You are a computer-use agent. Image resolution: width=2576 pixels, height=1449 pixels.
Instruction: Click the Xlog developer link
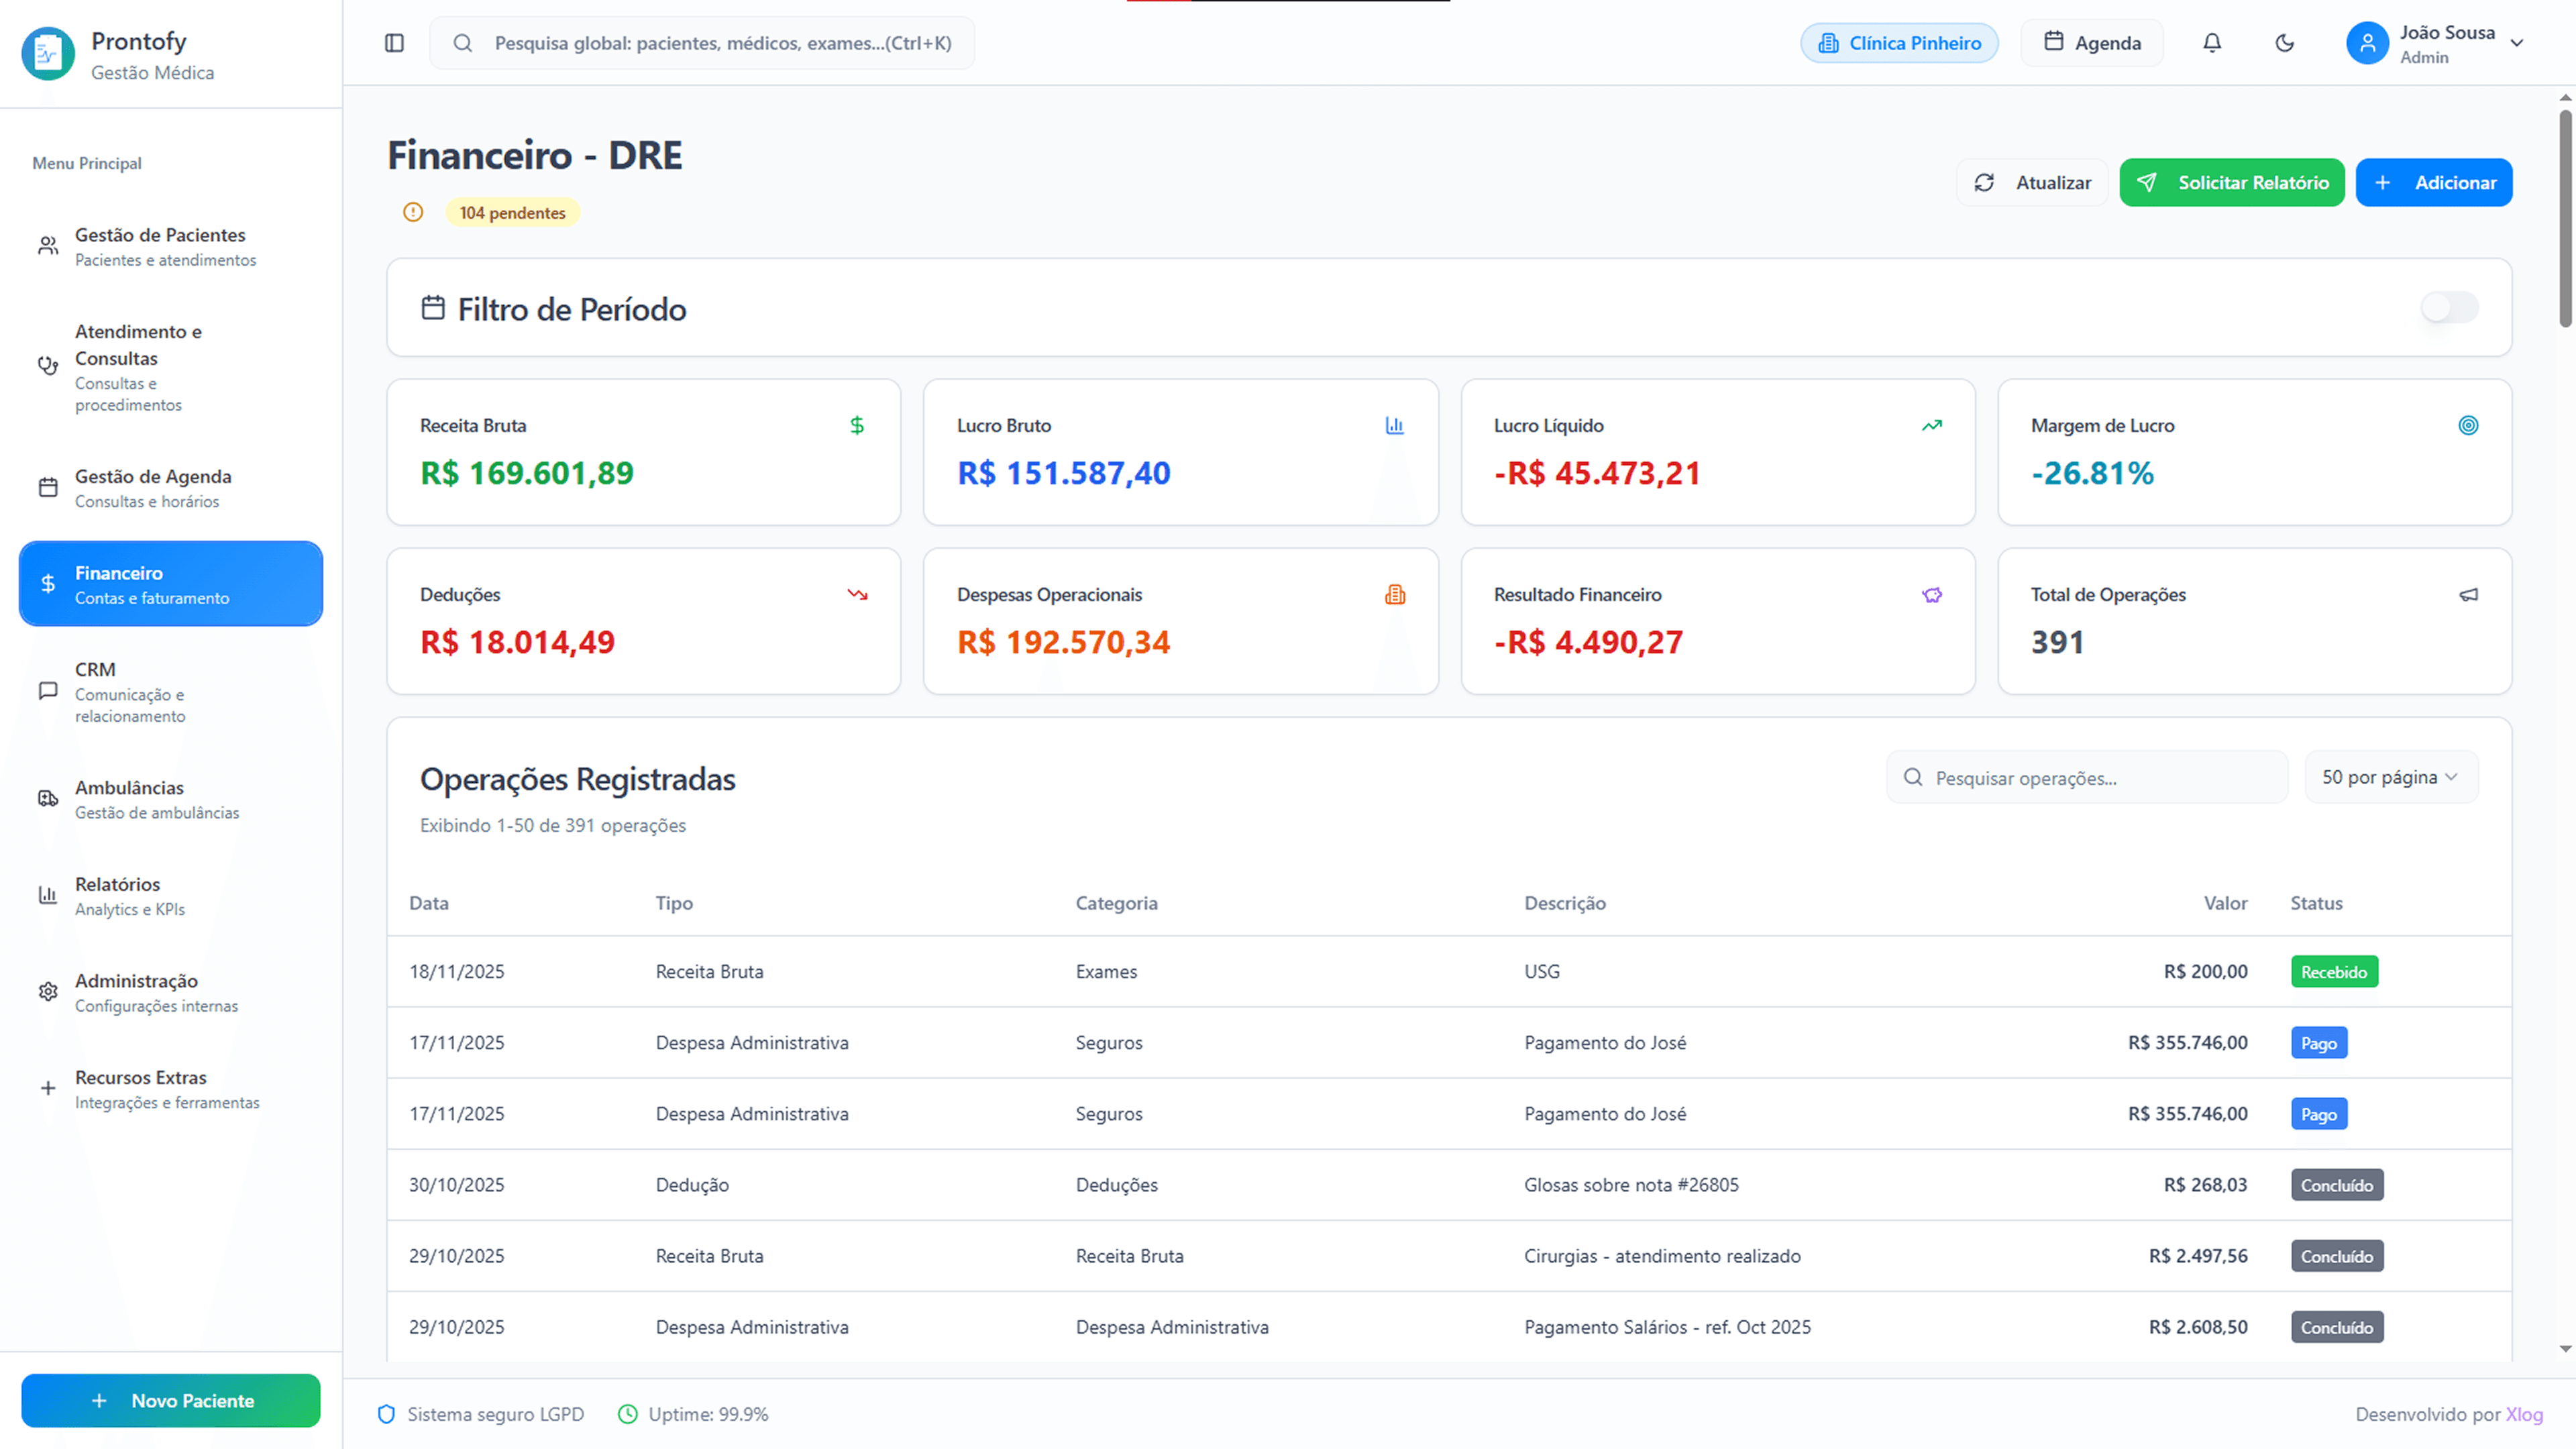pyautogui.click(x=2524, y=1414)
